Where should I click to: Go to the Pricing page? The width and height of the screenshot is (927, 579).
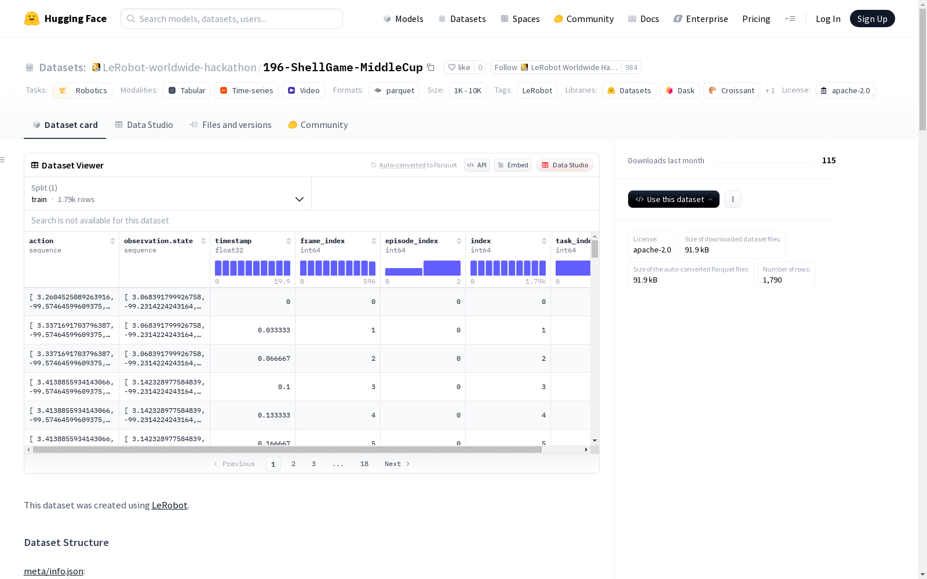[756, 19]
